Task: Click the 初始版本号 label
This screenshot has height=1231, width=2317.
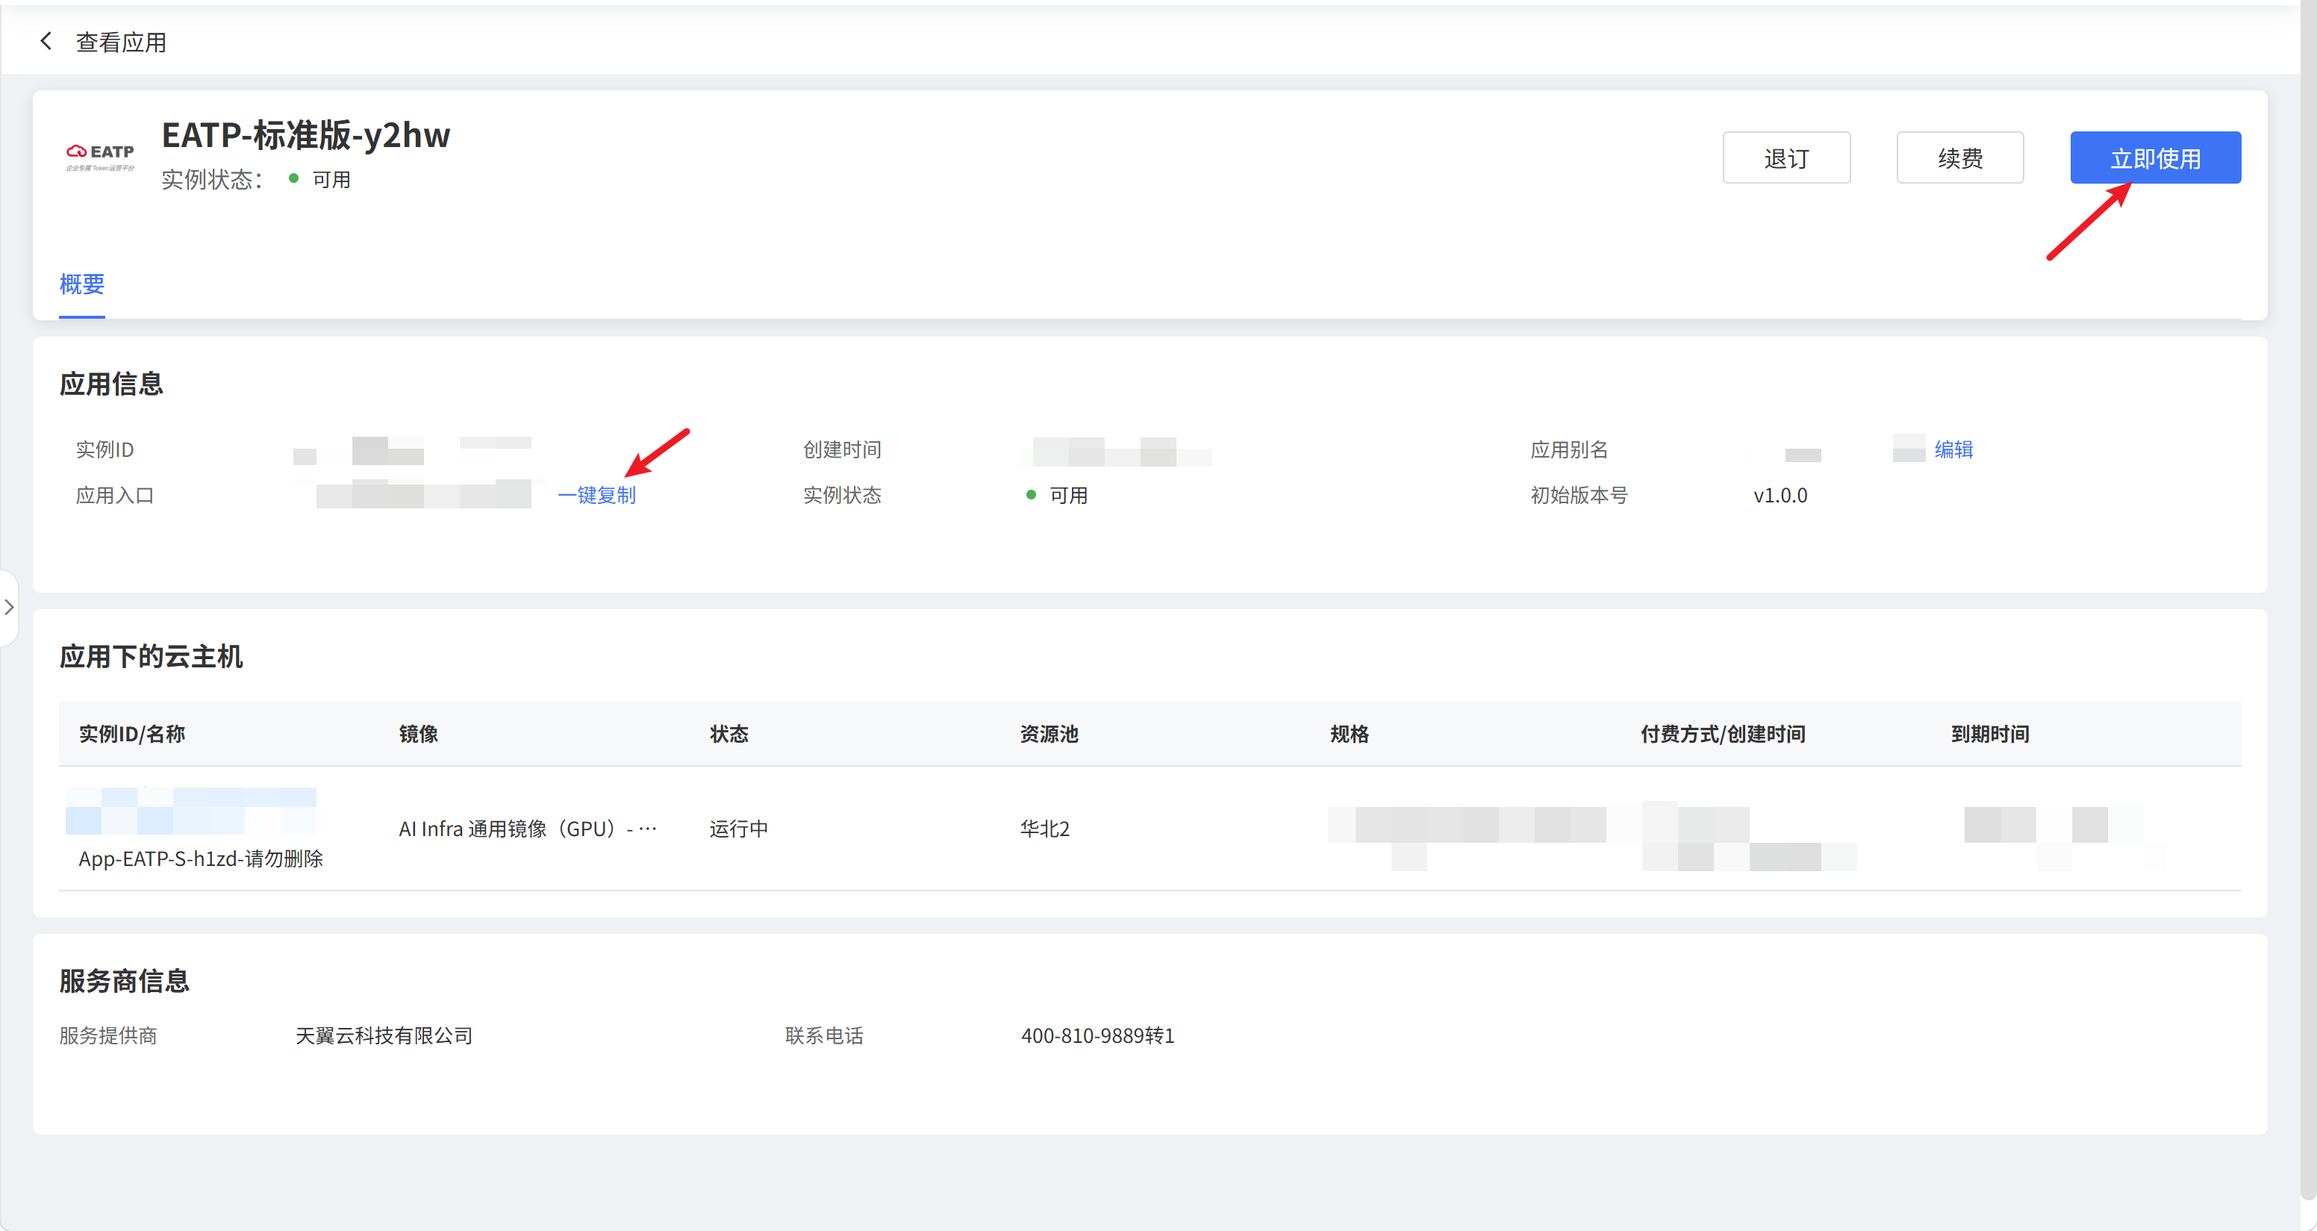Action: pyautogui.click(x=1579, y=496)
